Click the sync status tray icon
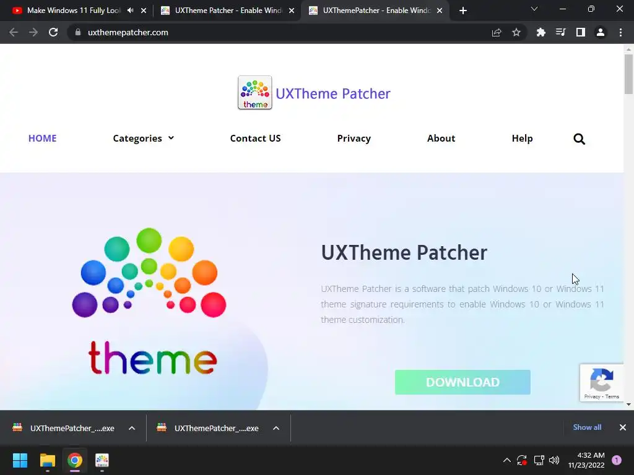Screen dimensions: 634x475 [x=522, y=460]
